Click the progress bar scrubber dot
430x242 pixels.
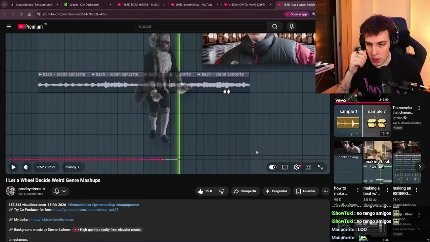pos(161,160)
